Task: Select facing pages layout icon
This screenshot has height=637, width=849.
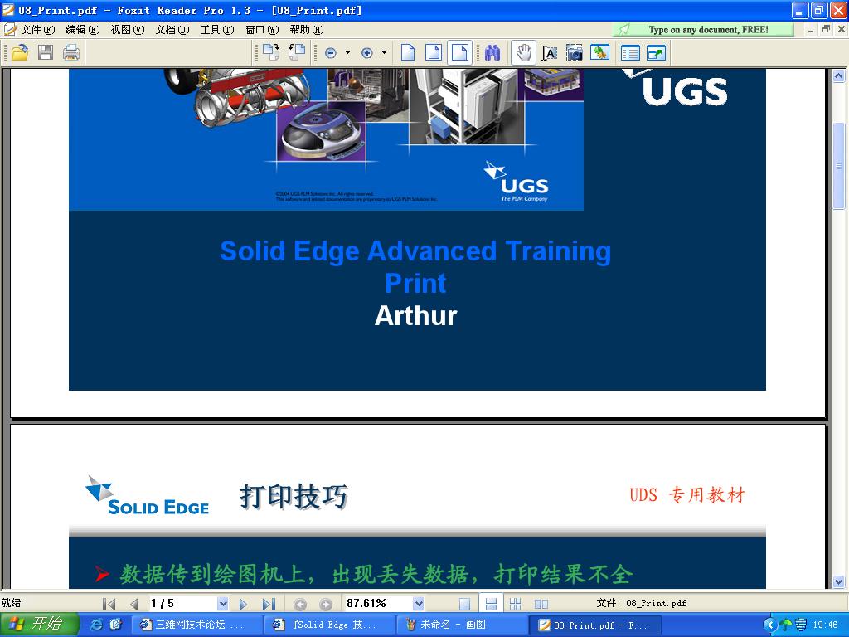Action: (x=541, y=604)
